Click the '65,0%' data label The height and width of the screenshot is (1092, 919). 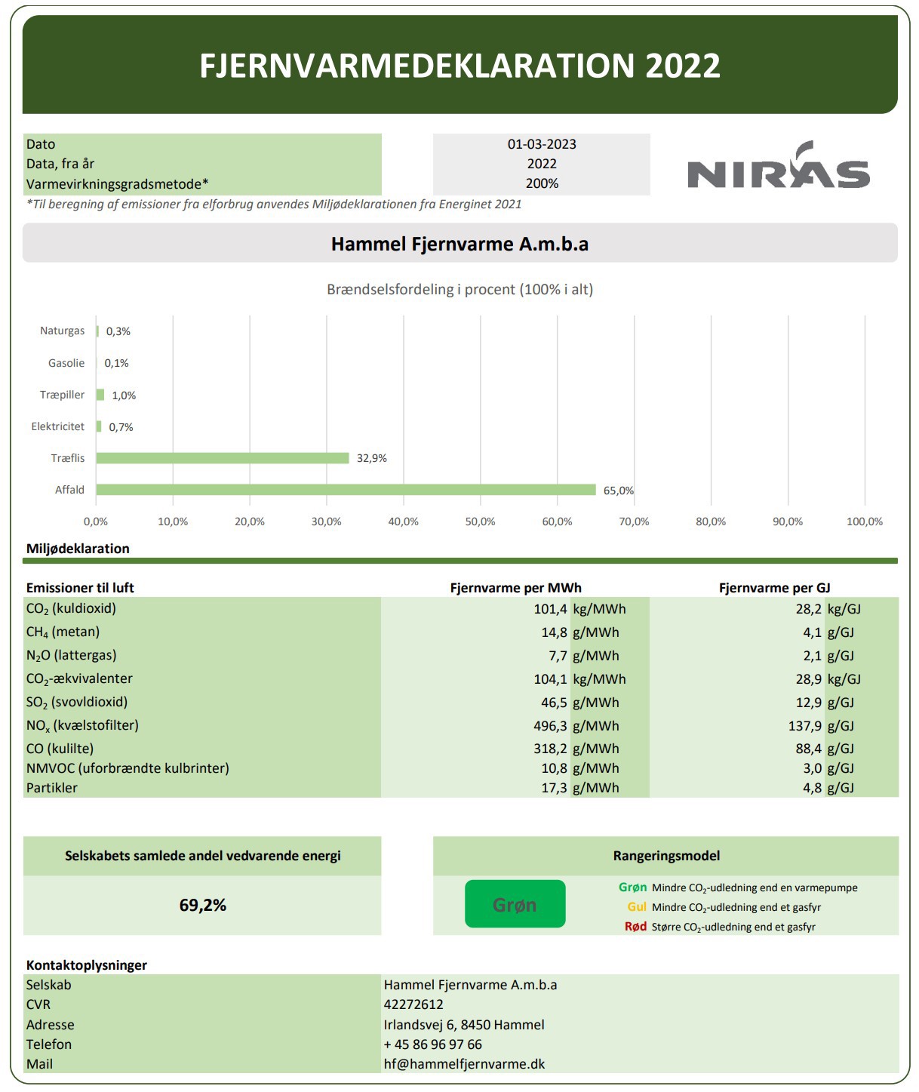(x=619, y=491)
